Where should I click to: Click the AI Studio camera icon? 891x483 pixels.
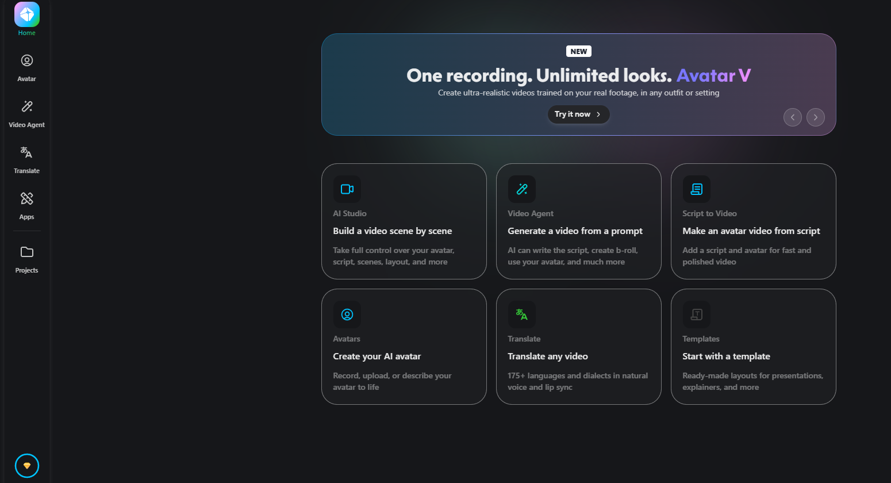(x=347, y=189)
